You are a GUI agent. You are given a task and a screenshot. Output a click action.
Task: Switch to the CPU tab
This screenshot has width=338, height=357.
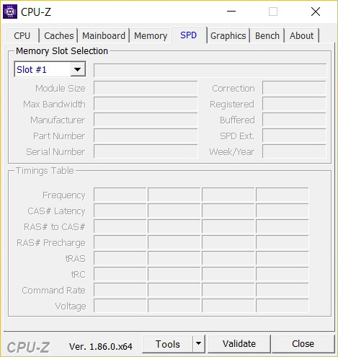coord(22,36)
